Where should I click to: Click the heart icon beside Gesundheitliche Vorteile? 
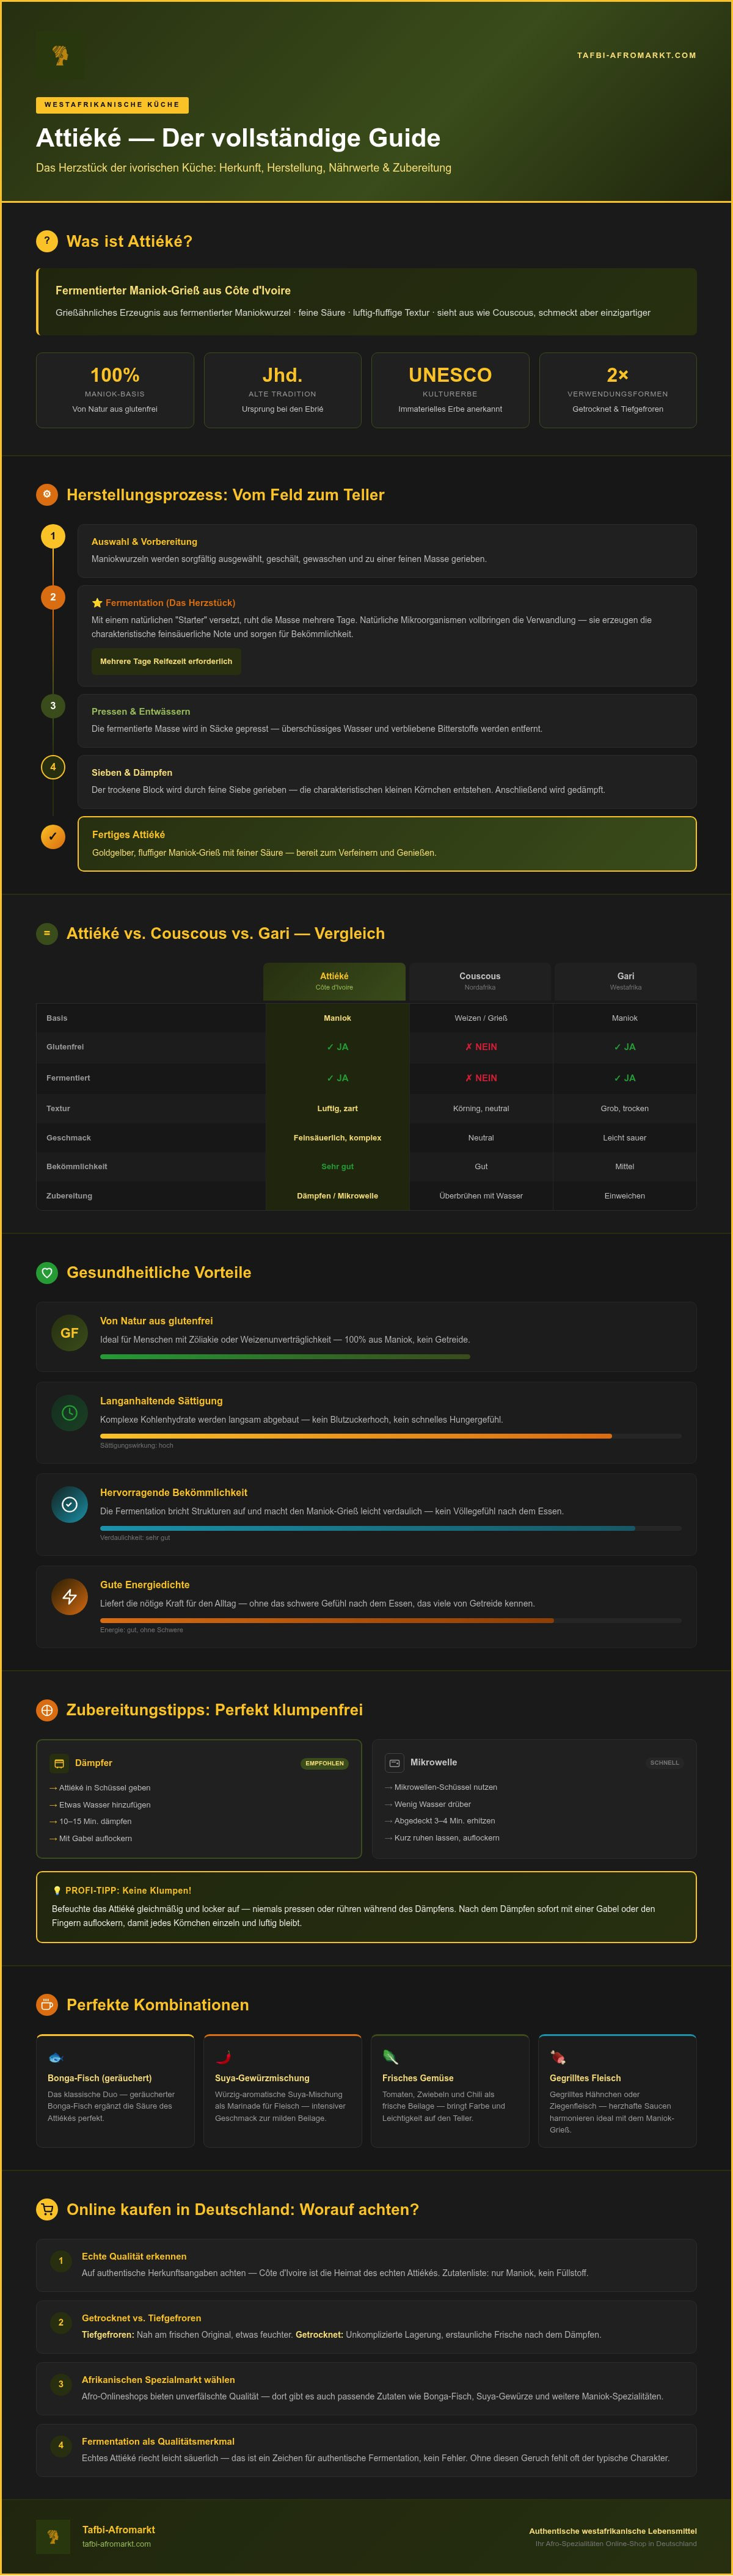tap(47, 1272)
